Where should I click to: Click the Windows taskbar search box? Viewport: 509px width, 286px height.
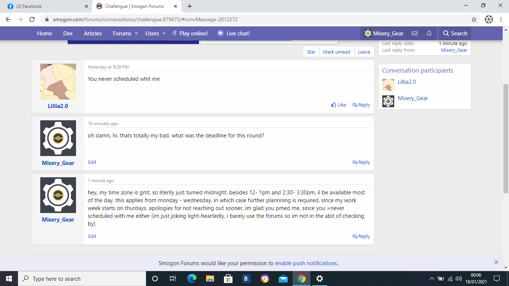pyautogui.click(x=82, y=279)
